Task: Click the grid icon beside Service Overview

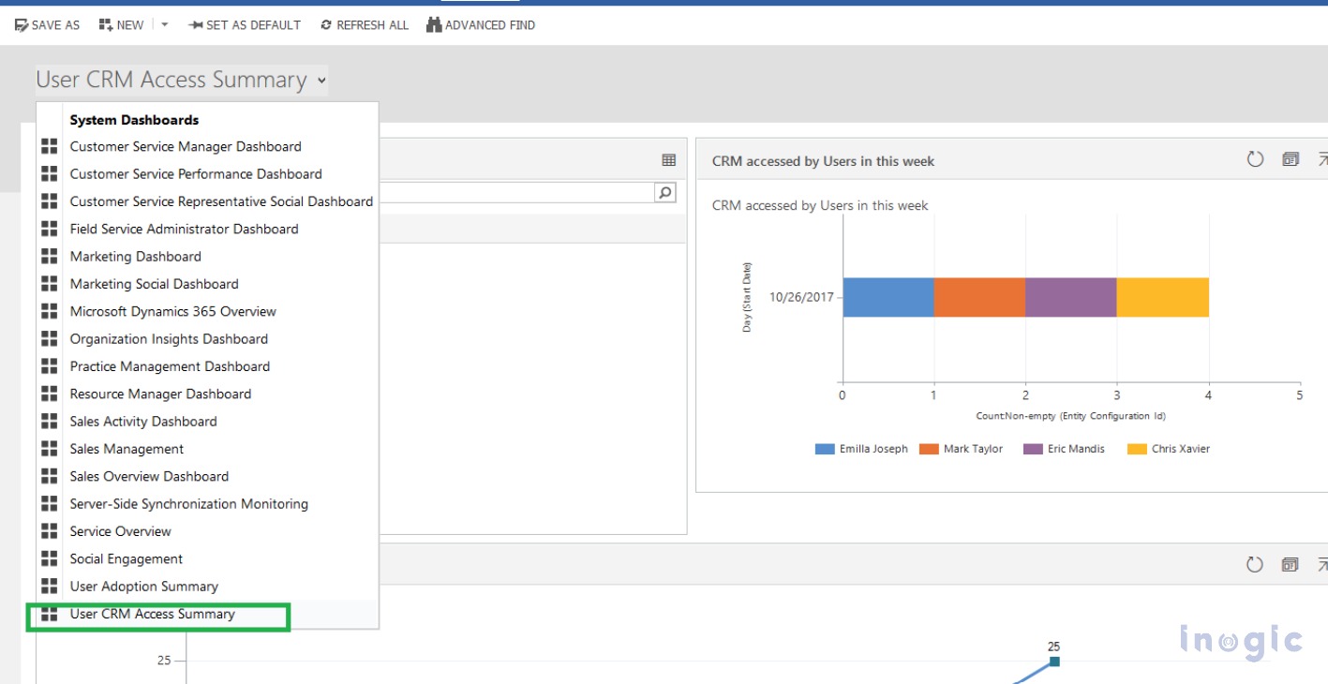Action: [x=50, y=531]
